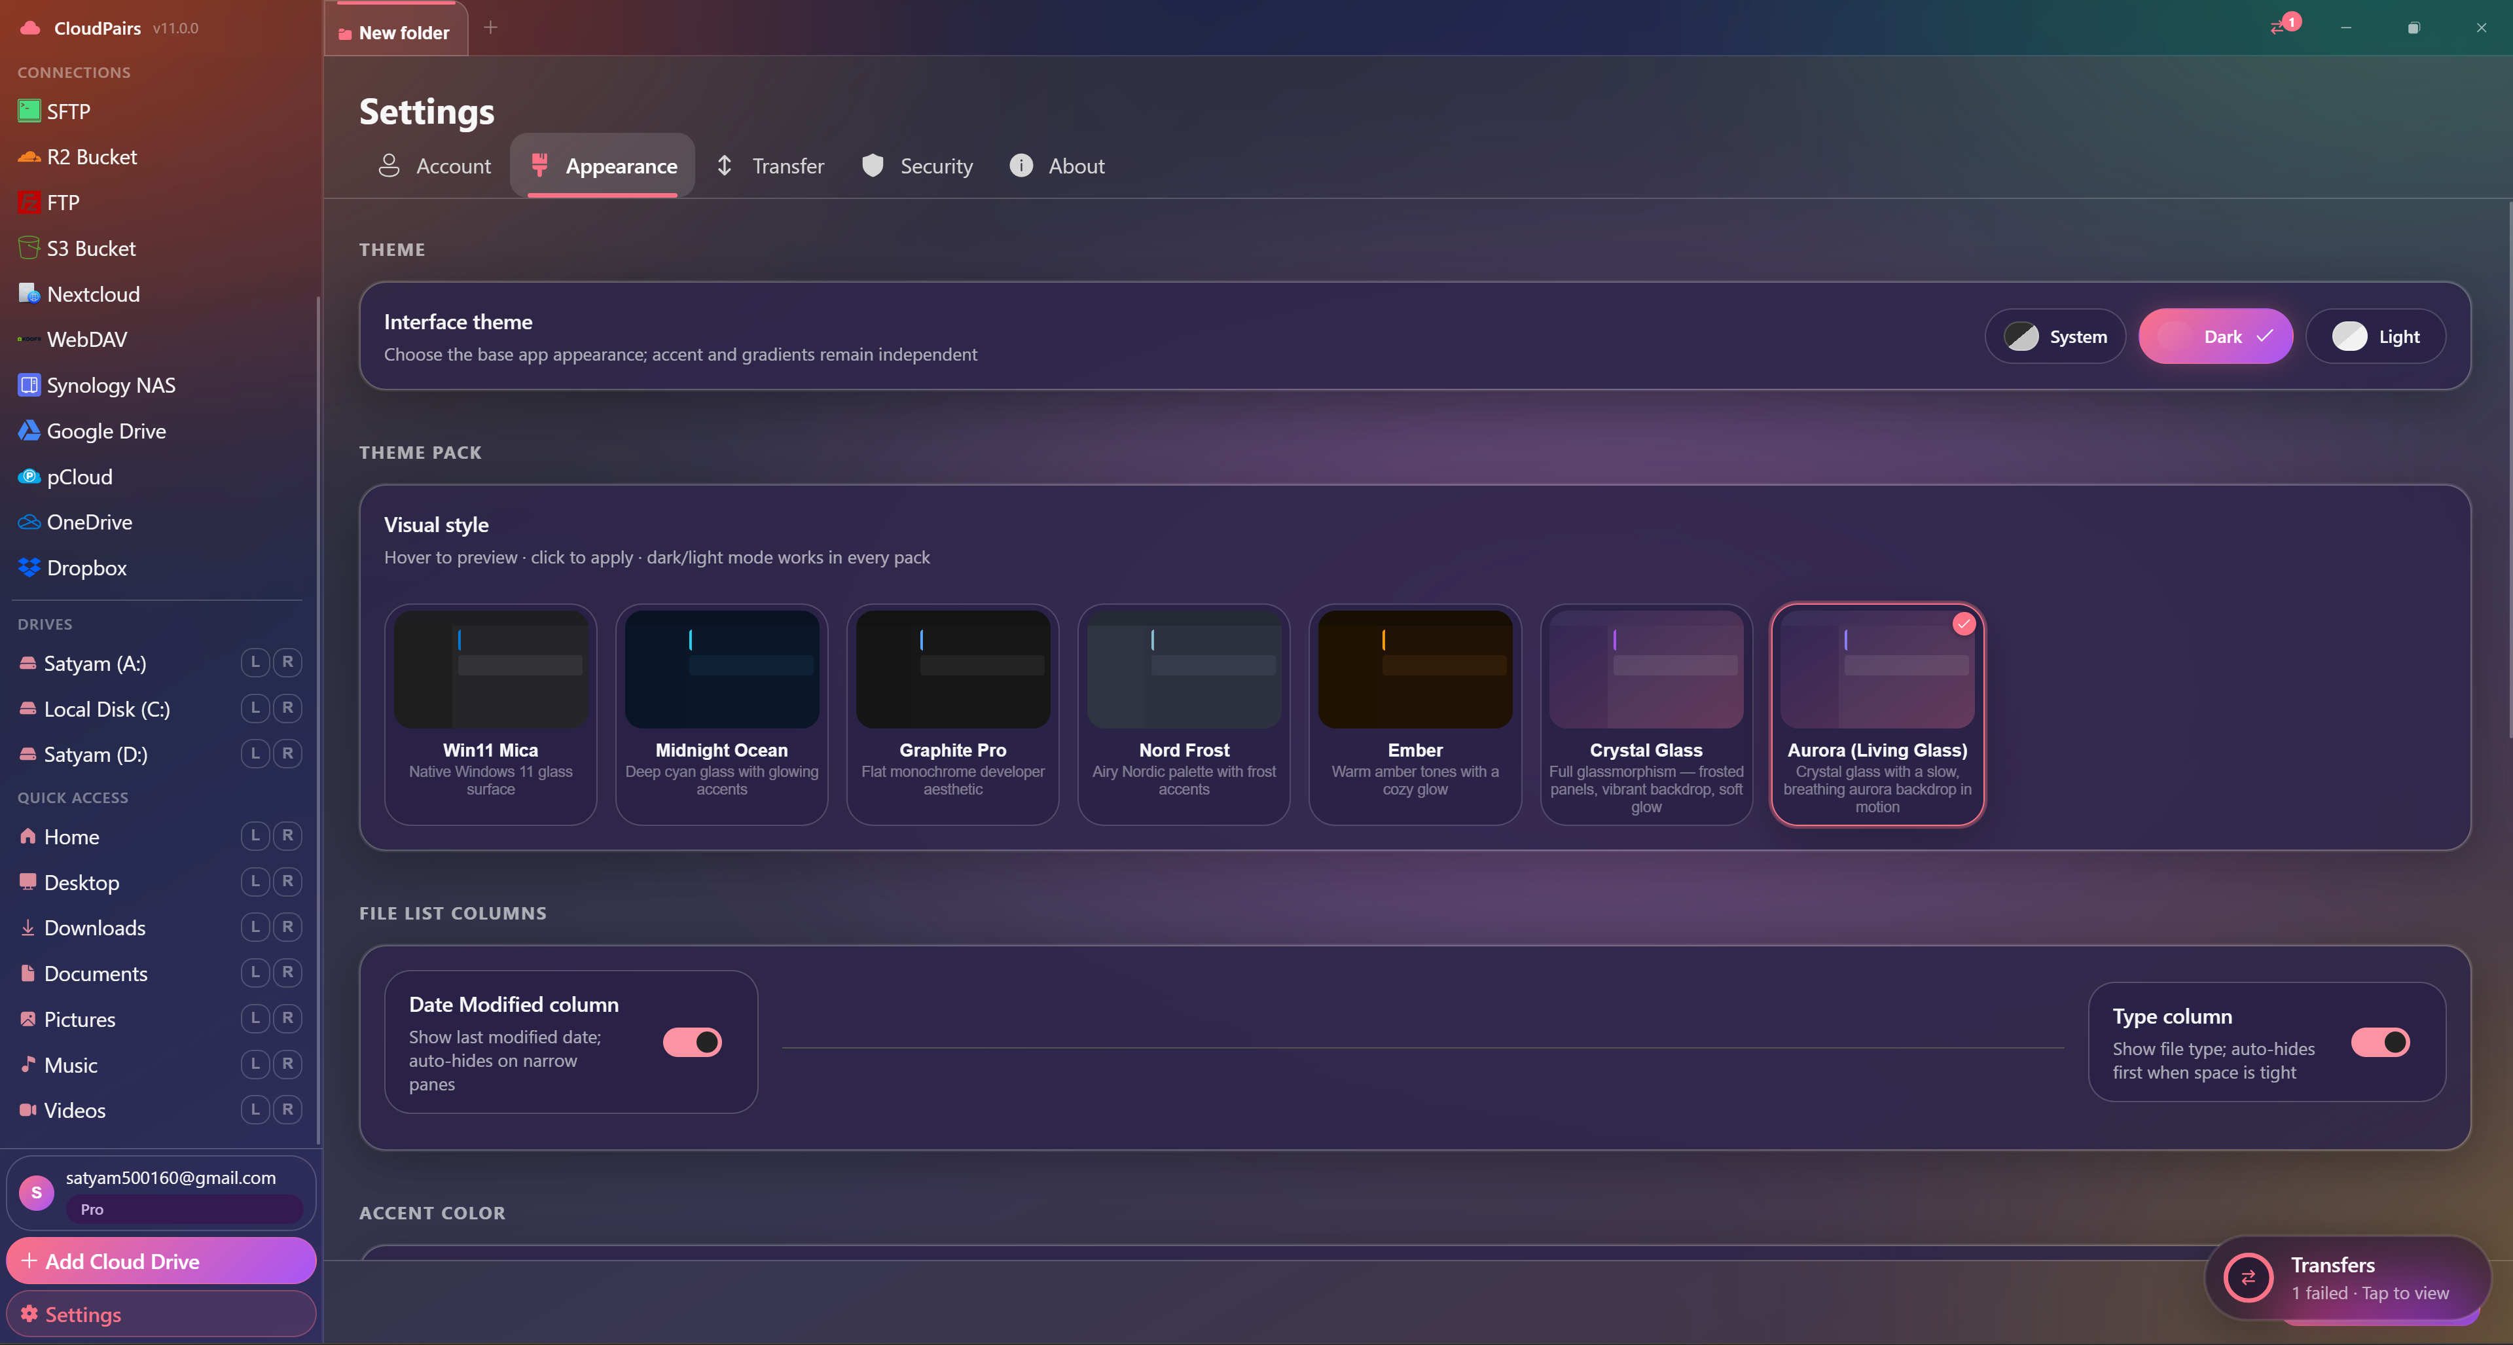Open the Music quick access folder
Screen dimensions: 2513x1345
(x=70, y=1065)
